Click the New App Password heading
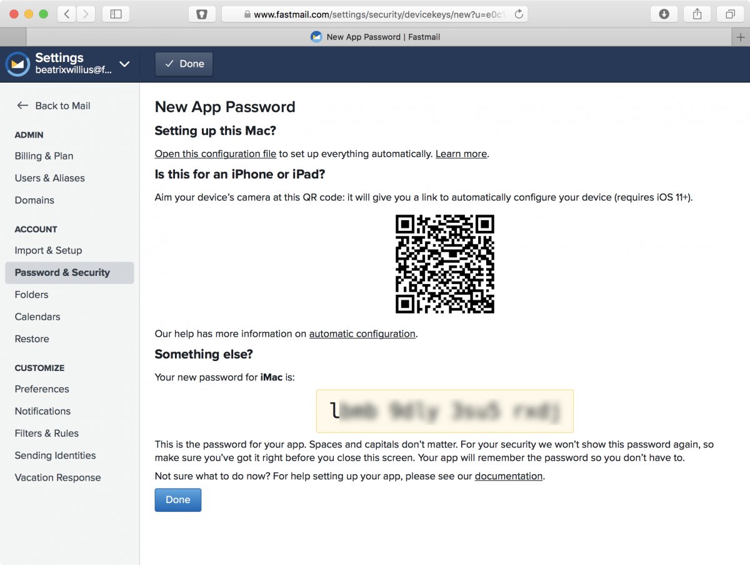The image size is (750, 565). [x=225, y=107]
